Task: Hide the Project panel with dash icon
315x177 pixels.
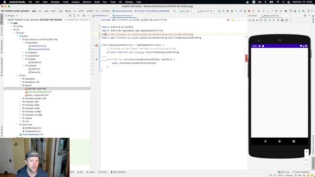Action: (x=88, y=16)
